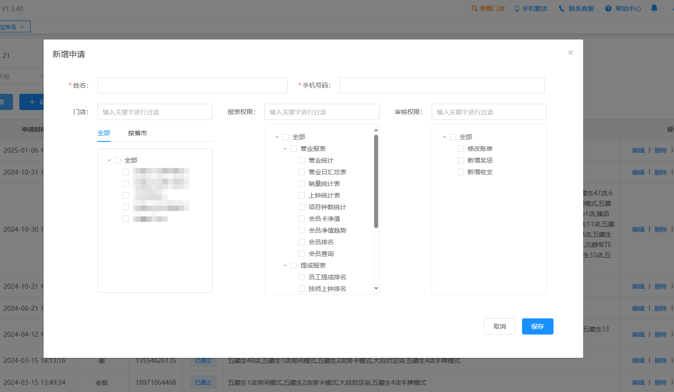Enable 修改账单 permission checkbox
This screenshot has height=392, width=674.
click(x=461, y=149)
